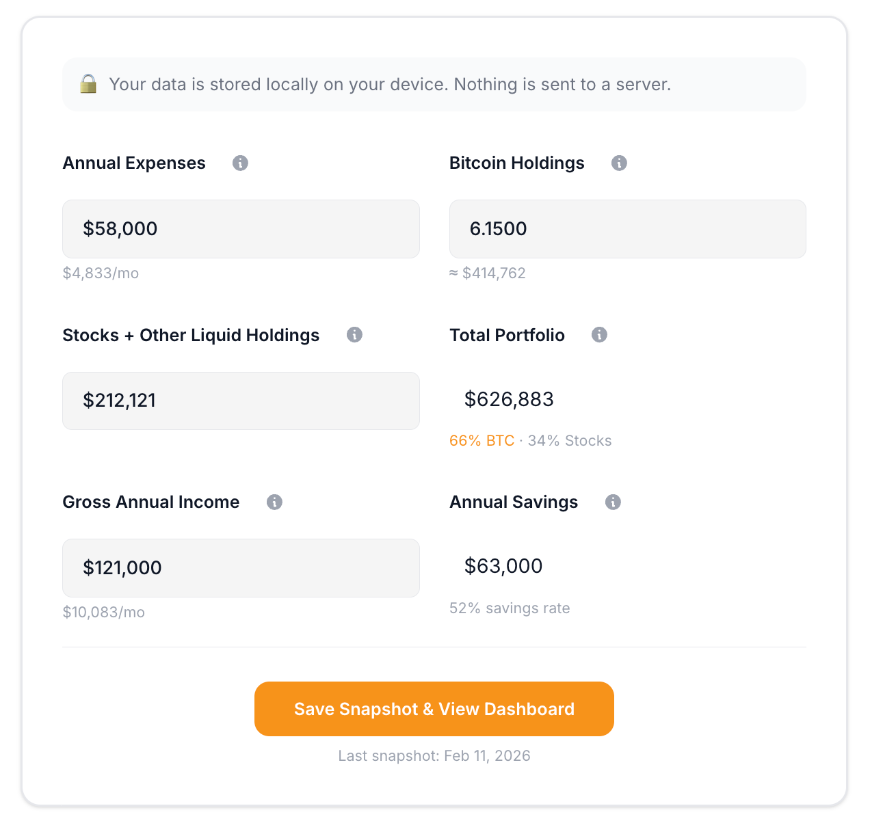Click the Gross Annual Income field $121,000
This screenshot has height=834, width=870.
coord(241,567)
